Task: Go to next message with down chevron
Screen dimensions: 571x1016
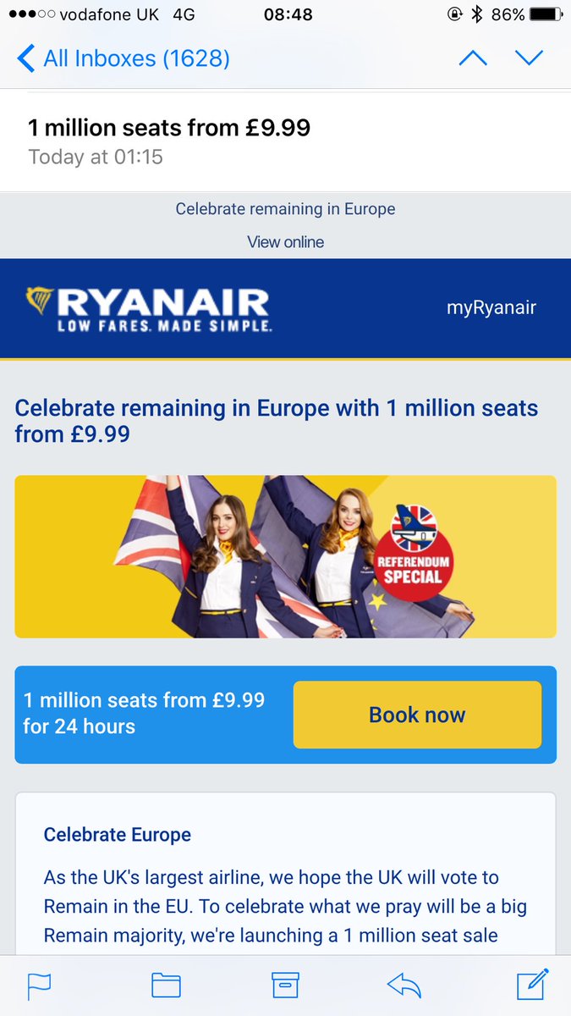Action: tap(529, 58)
